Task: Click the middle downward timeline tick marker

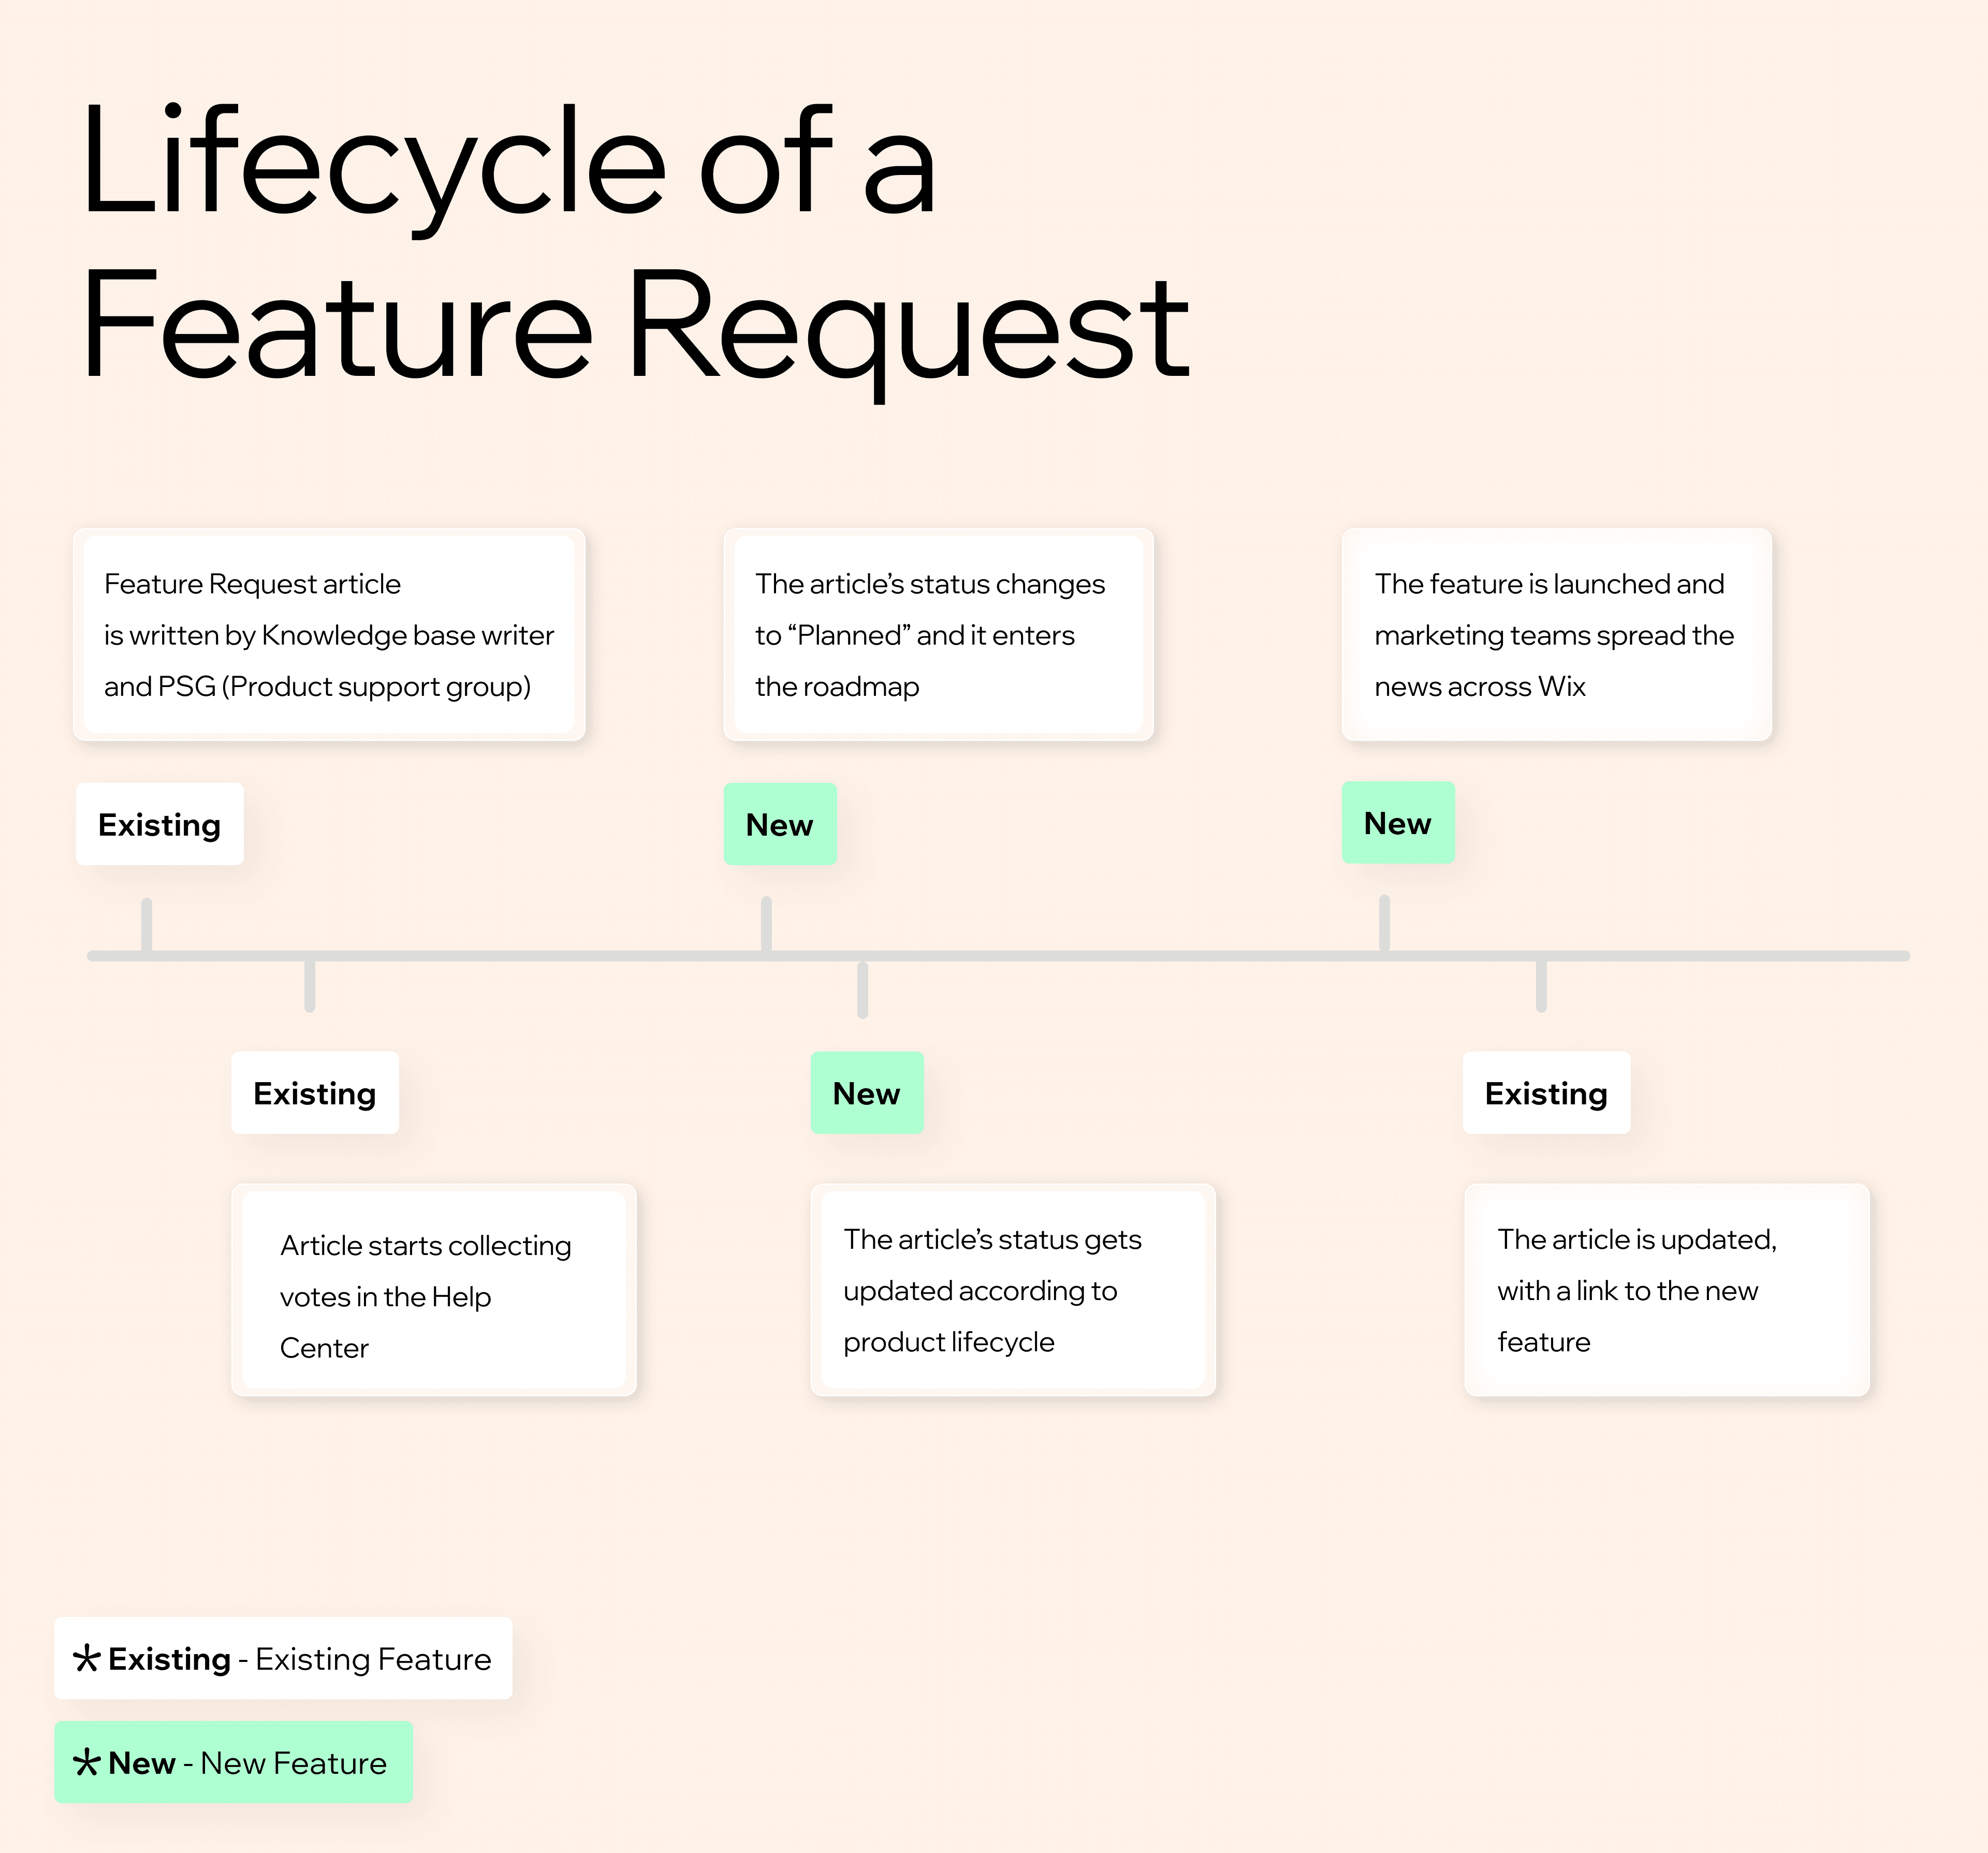Action: click(862, 990)
